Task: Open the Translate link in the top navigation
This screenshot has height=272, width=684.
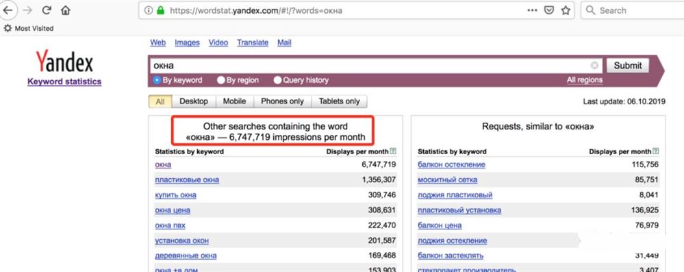Action: pyautogui.click(x=253, y=42)
